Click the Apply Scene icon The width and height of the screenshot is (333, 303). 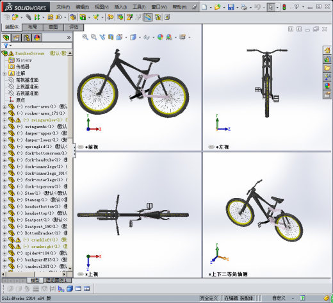[169, 37]
